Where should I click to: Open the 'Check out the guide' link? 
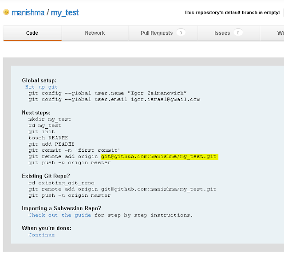point(59,215)
